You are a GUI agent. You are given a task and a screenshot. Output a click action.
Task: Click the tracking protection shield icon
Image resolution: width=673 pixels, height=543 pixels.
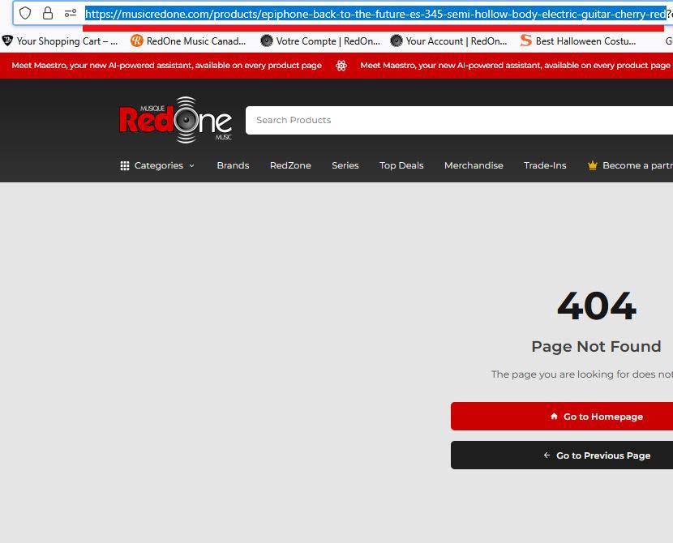point(24,13)
